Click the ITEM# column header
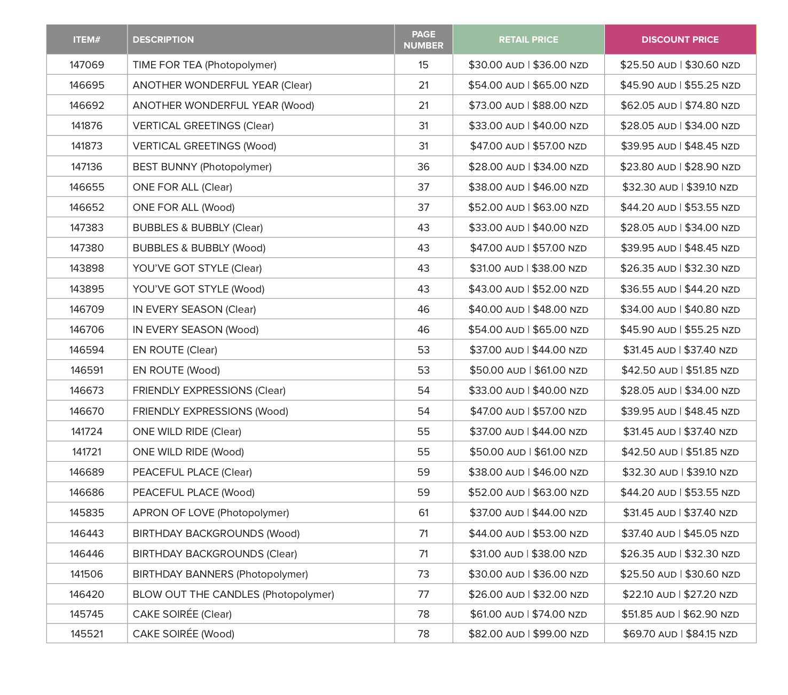The width and height of the screenshot is (788, 695). point(87,40)
